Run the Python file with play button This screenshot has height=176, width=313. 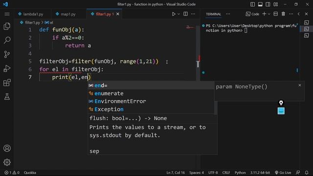pos(174,14)
